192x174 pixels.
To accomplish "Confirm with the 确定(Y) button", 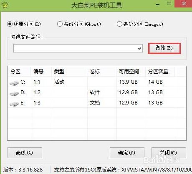I will tap(127, 153).
